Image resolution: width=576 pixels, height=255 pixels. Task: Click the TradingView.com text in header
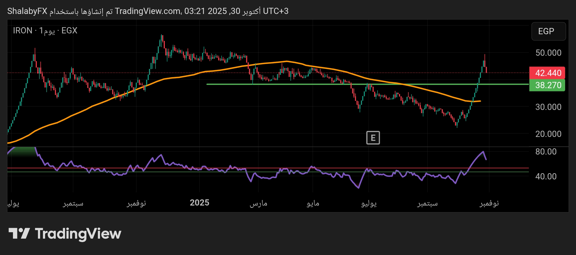pyautogui.click(x=148, y=11)
